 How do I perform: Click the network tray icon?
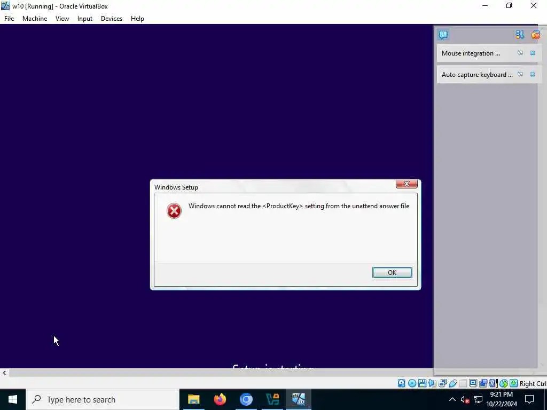coord(478,399)
